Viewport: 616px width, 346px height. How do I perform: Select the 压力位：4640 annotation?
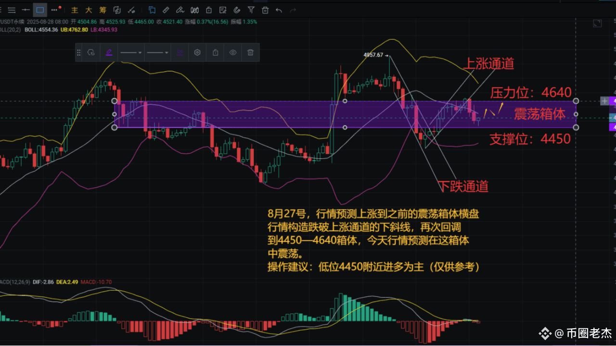531,92
